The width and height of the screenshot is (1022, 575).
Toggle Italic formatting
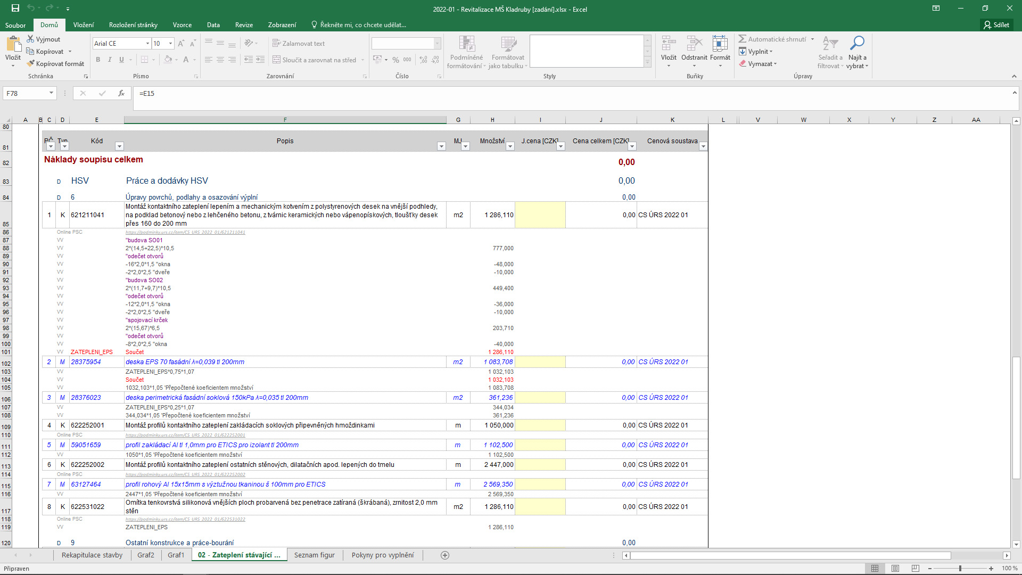(110, 60)
